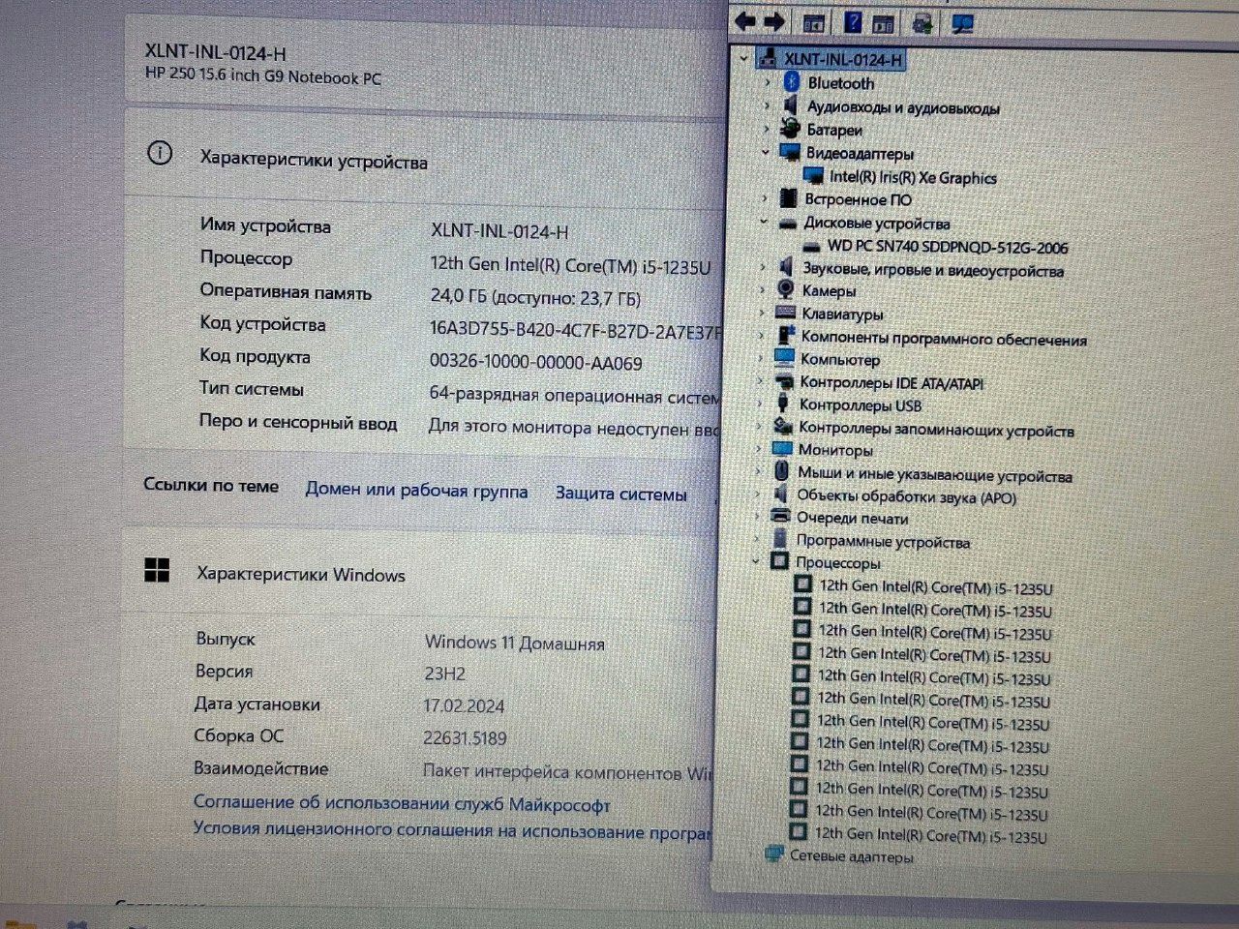Select the Bluetooth icon in device tree
The height and width of the screenshot is (929, 1239).
coord(791,82)
